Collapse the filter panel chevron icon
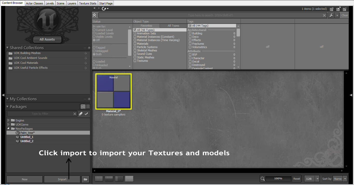This screenshot has width=354, height=185. [x=94, y=15]
